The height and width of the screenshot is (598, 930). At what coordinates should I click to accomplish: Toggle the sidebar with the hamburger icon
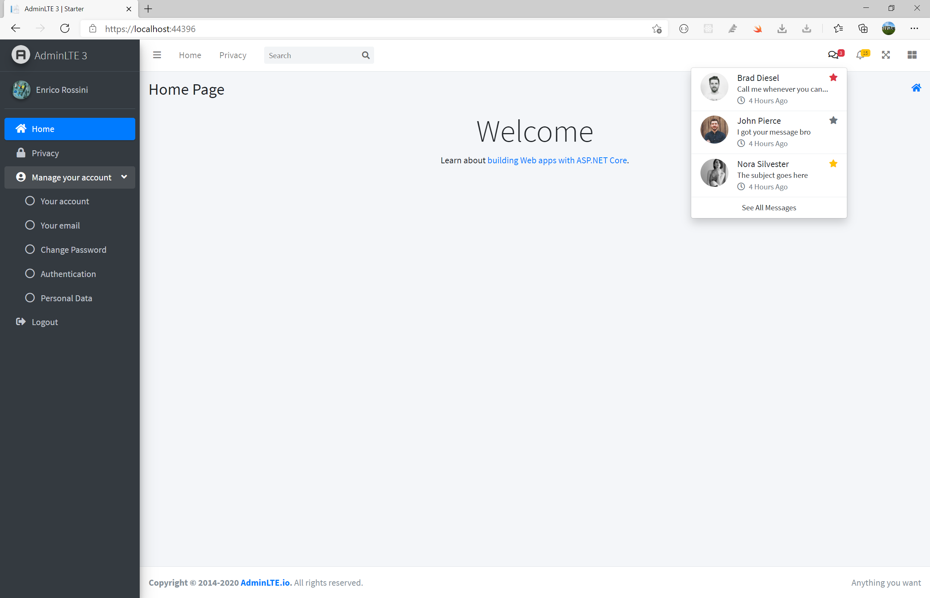click(157, 55)
